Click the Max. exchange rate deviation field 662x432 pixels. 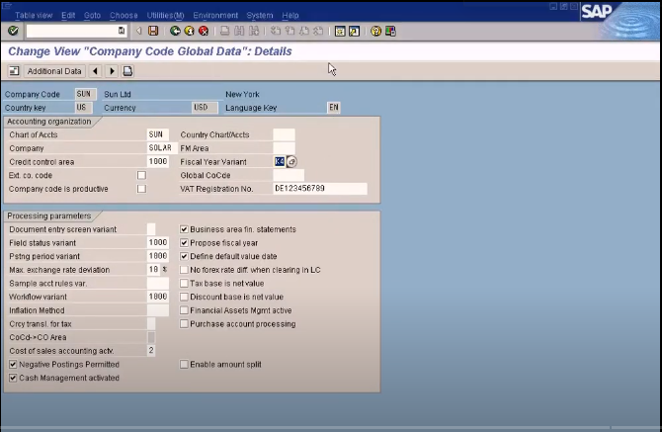click(x=154, y=270)
